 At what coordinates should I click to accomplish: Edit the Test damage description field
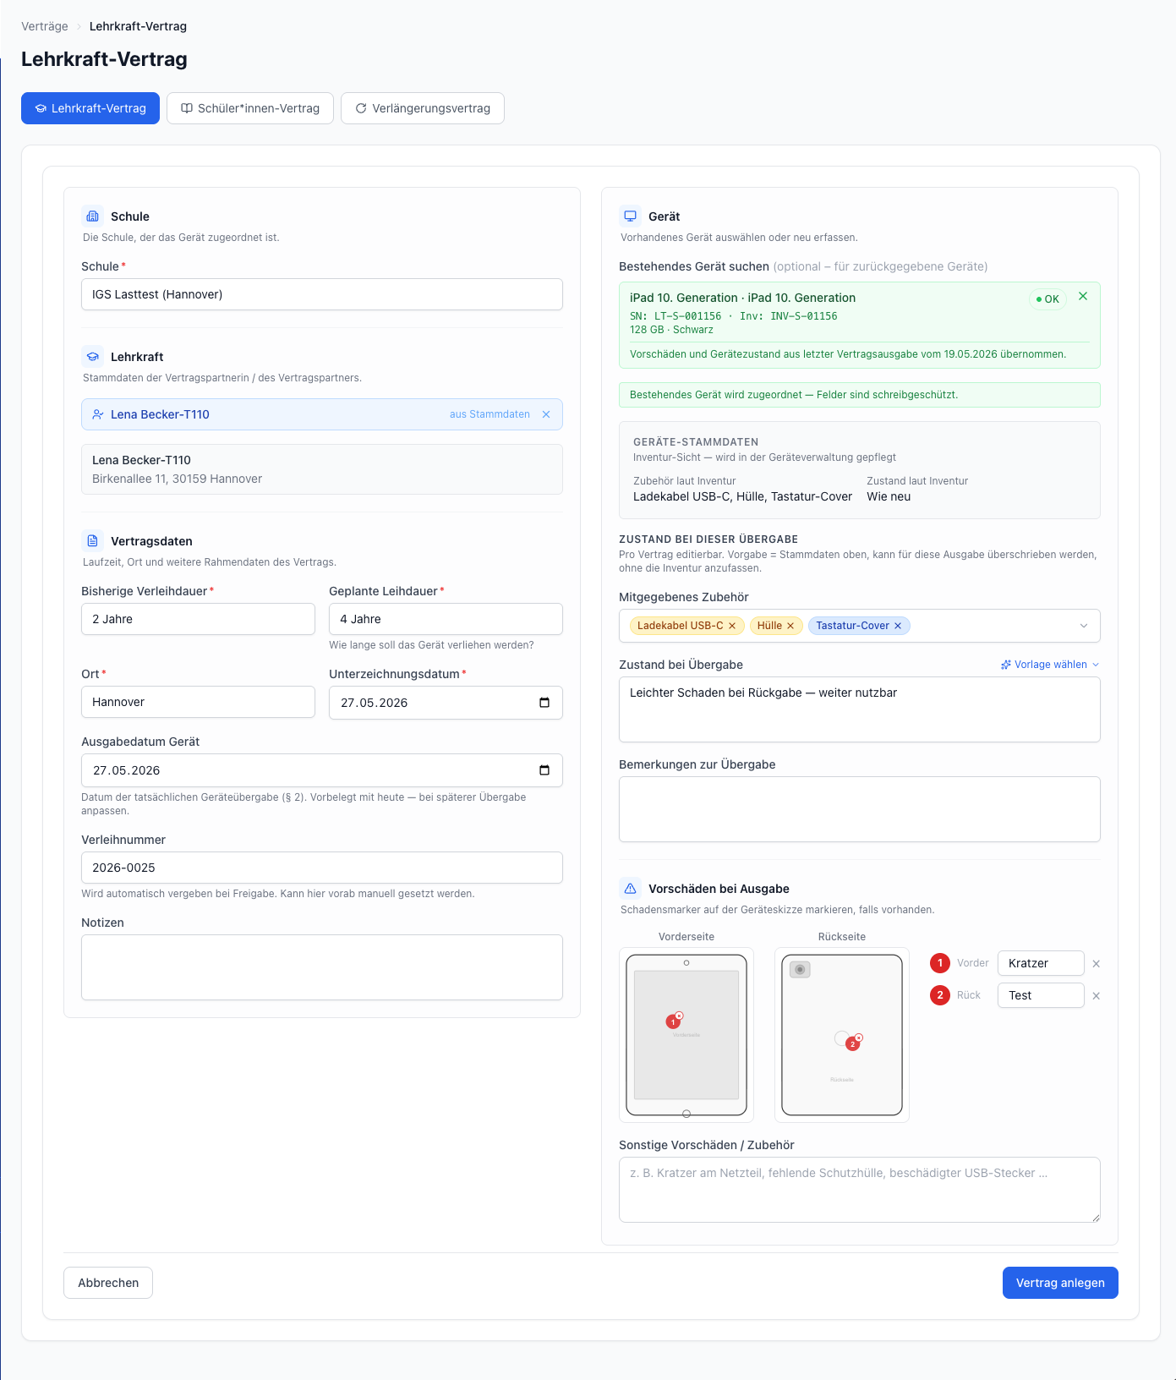coord(1041,995)
